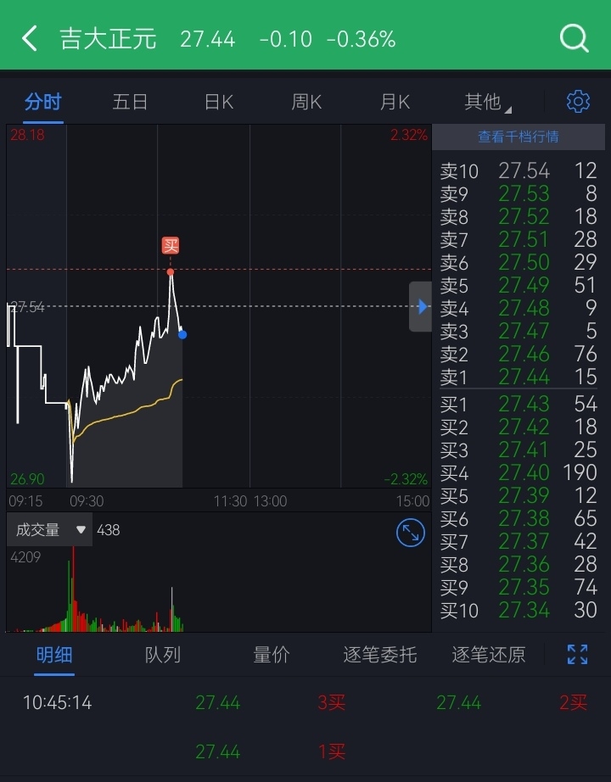Open chart settings gear icon

(578, 102)
